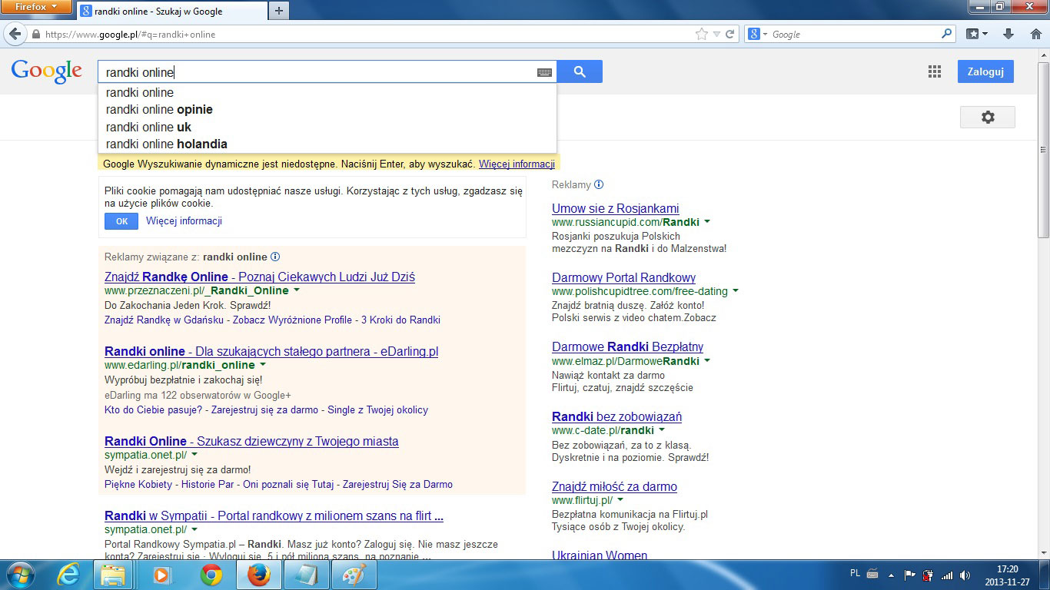This screenshot has height=590, width=1050.
Task: Open a new tab with the plus button
Action: click(278, 11)
